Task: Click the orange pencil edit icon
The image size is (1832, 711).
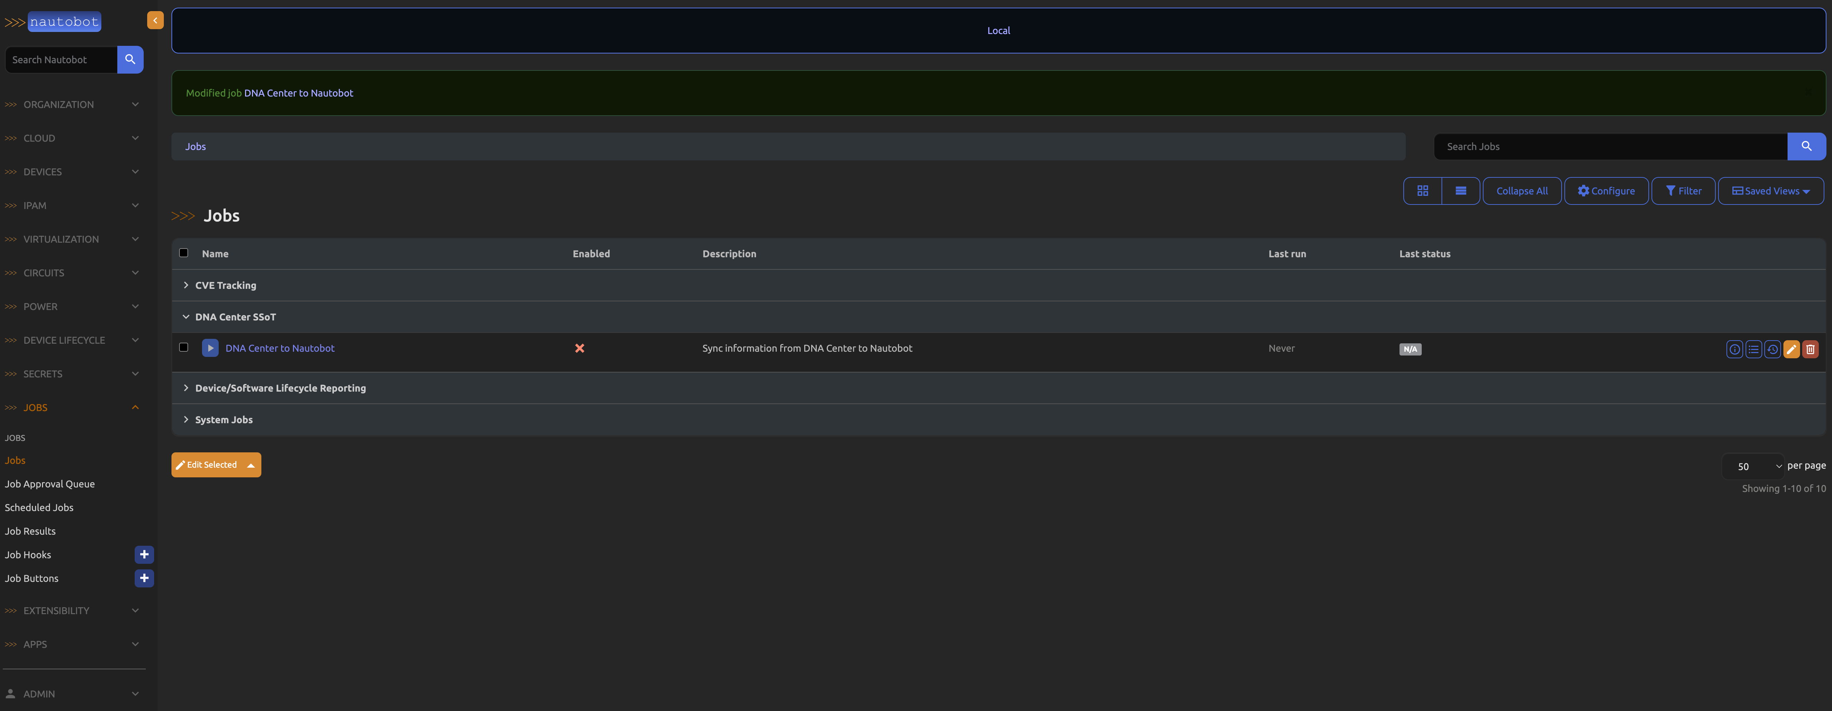Action: pos(1791,349)
